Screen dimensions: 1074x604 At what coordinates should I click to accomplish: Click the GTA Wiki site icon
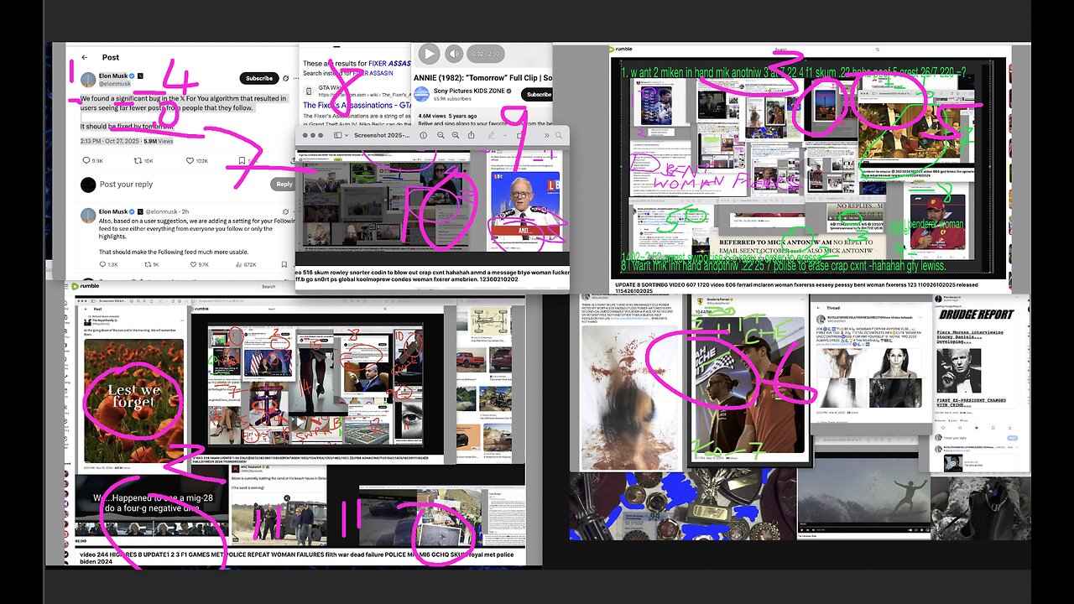coord(309,90)
